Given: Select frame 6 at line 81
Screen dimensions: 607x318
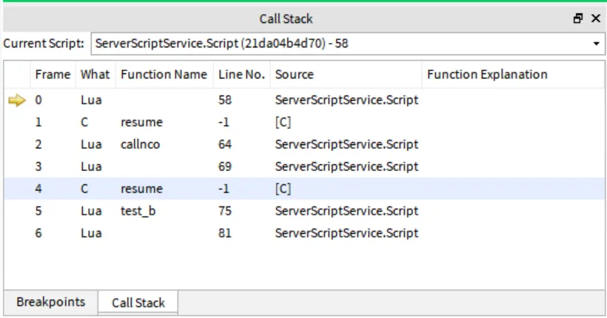Looking at the screenshot, I should click(x=304, y=233).
